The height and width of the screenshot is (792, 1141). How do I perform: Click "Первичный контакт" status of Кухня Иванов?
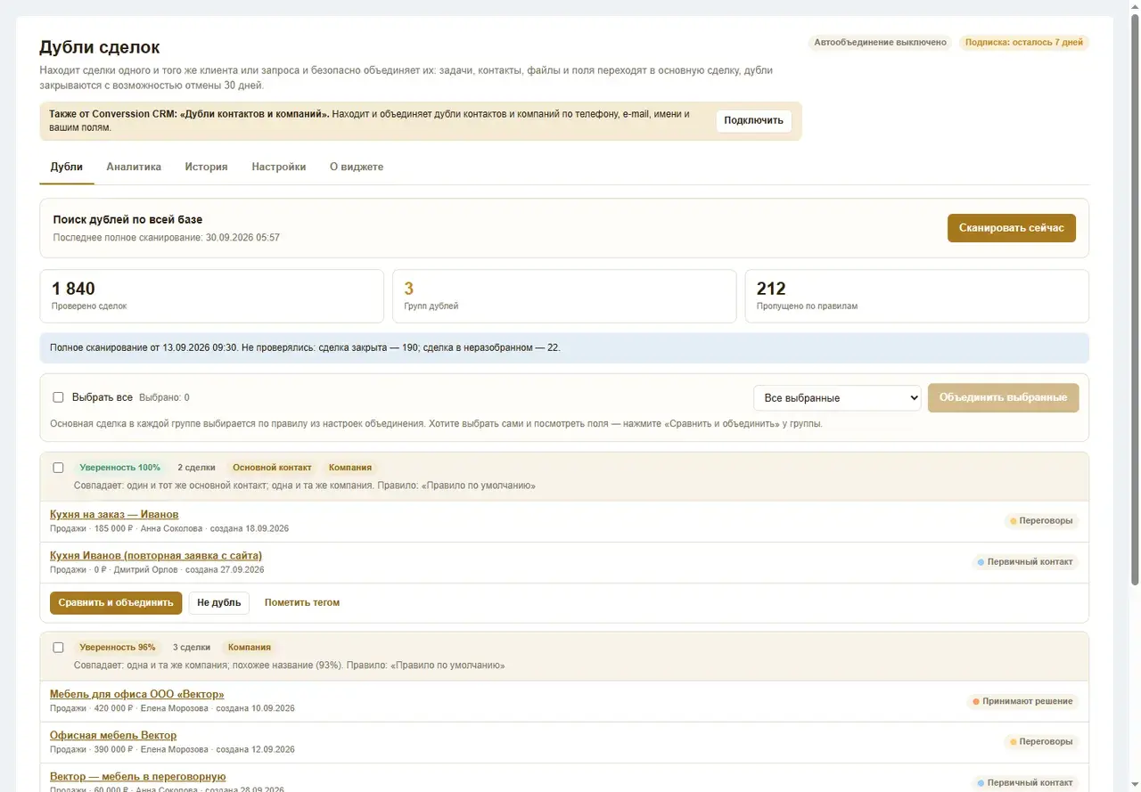pos(1025,562)
